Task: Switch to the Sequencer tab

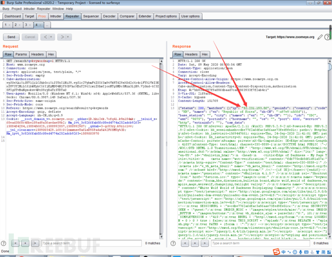Action: (91, 16)
